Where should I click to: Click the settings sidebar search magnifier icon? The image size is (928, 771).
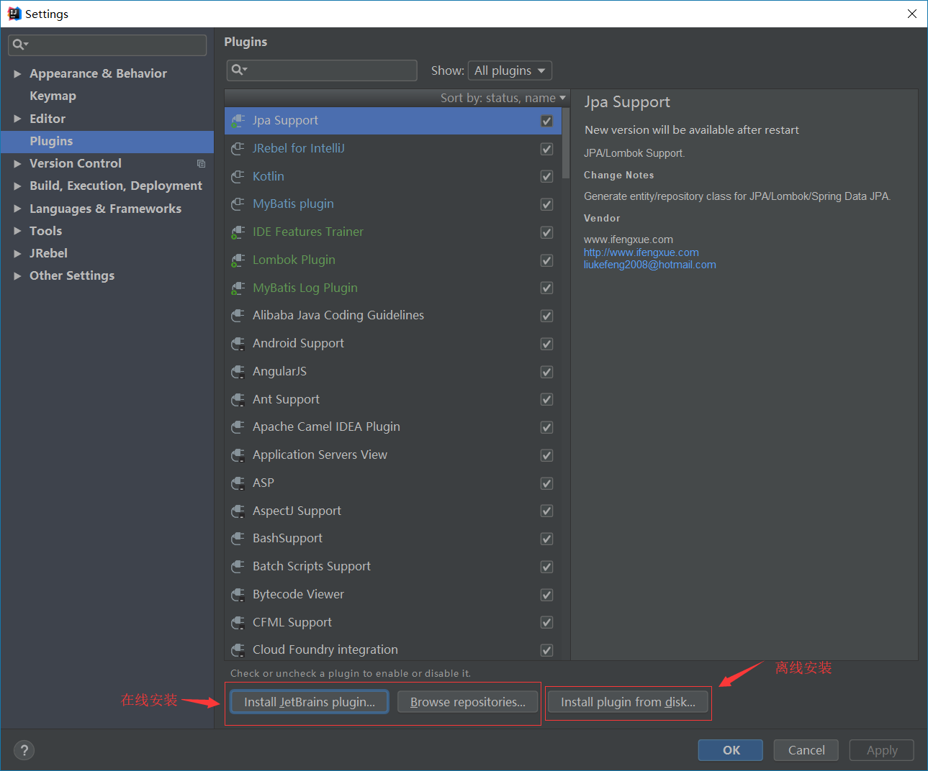click(20, 45)
